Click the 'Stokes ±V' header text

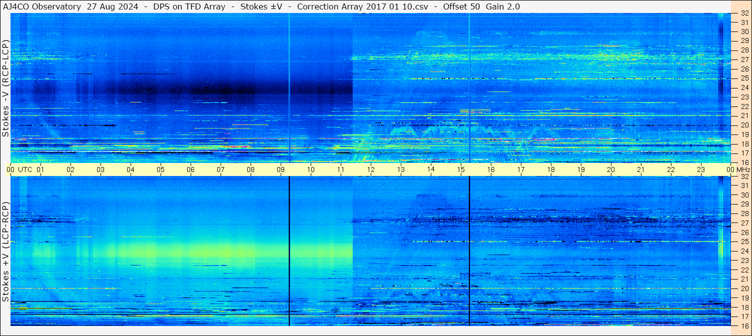click(x=261, y=6)
